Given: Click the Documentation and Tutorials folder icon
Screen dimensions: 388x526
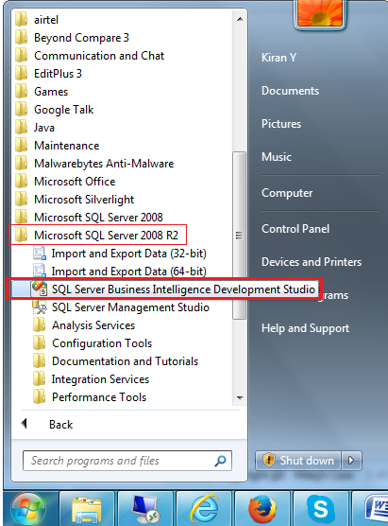Looking at the screenshot, I should coord(40,361).
